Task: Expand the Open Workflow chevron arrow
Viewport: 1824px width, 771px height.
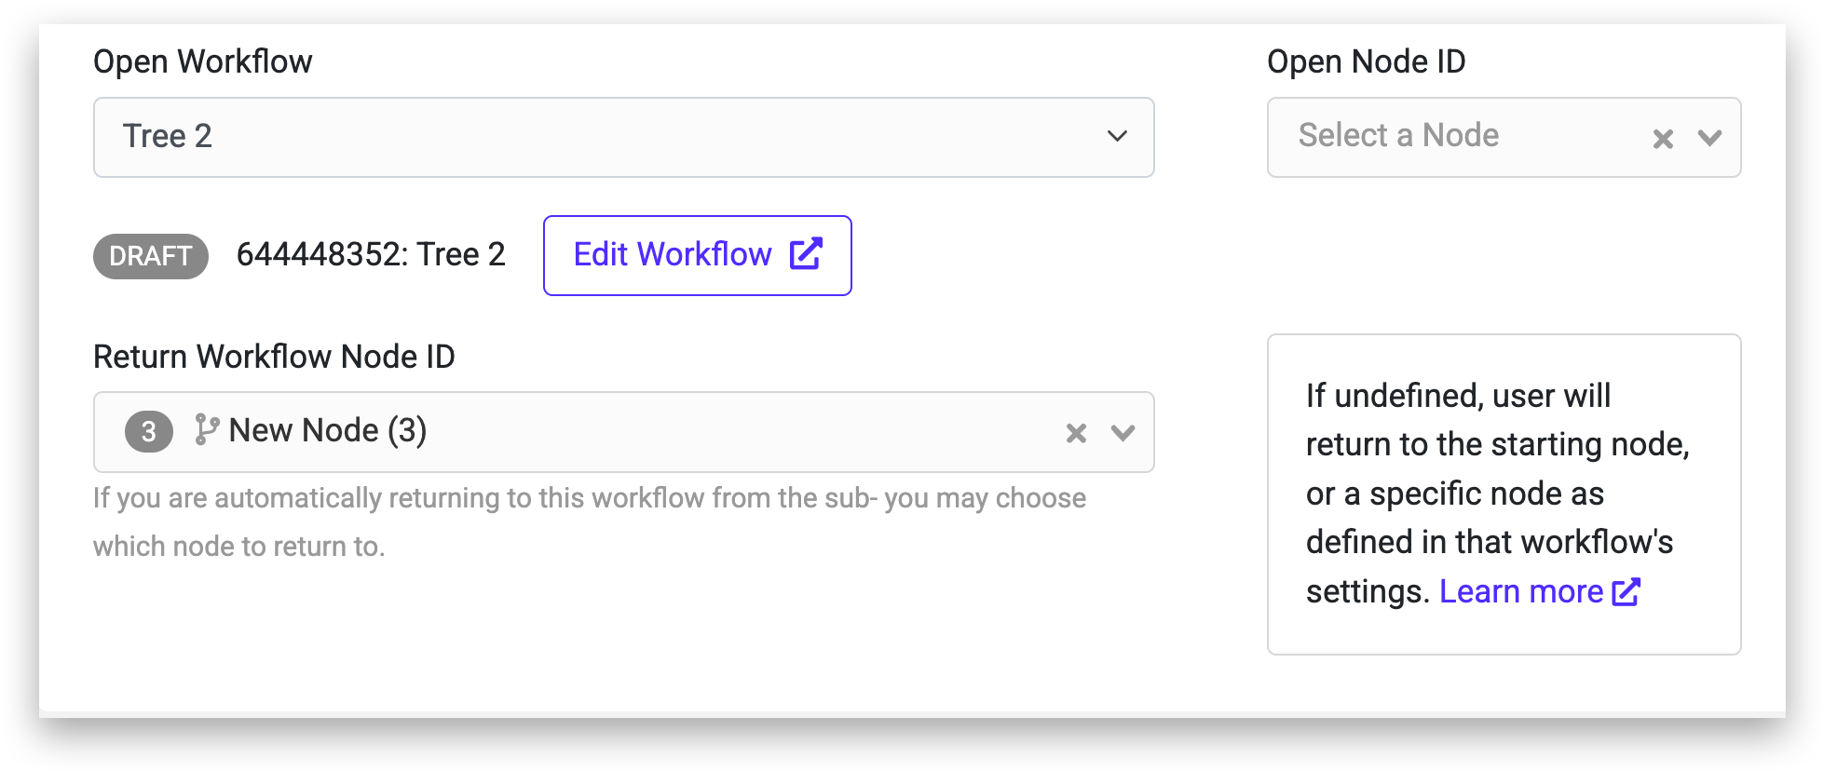Action: pos(1117,137)
